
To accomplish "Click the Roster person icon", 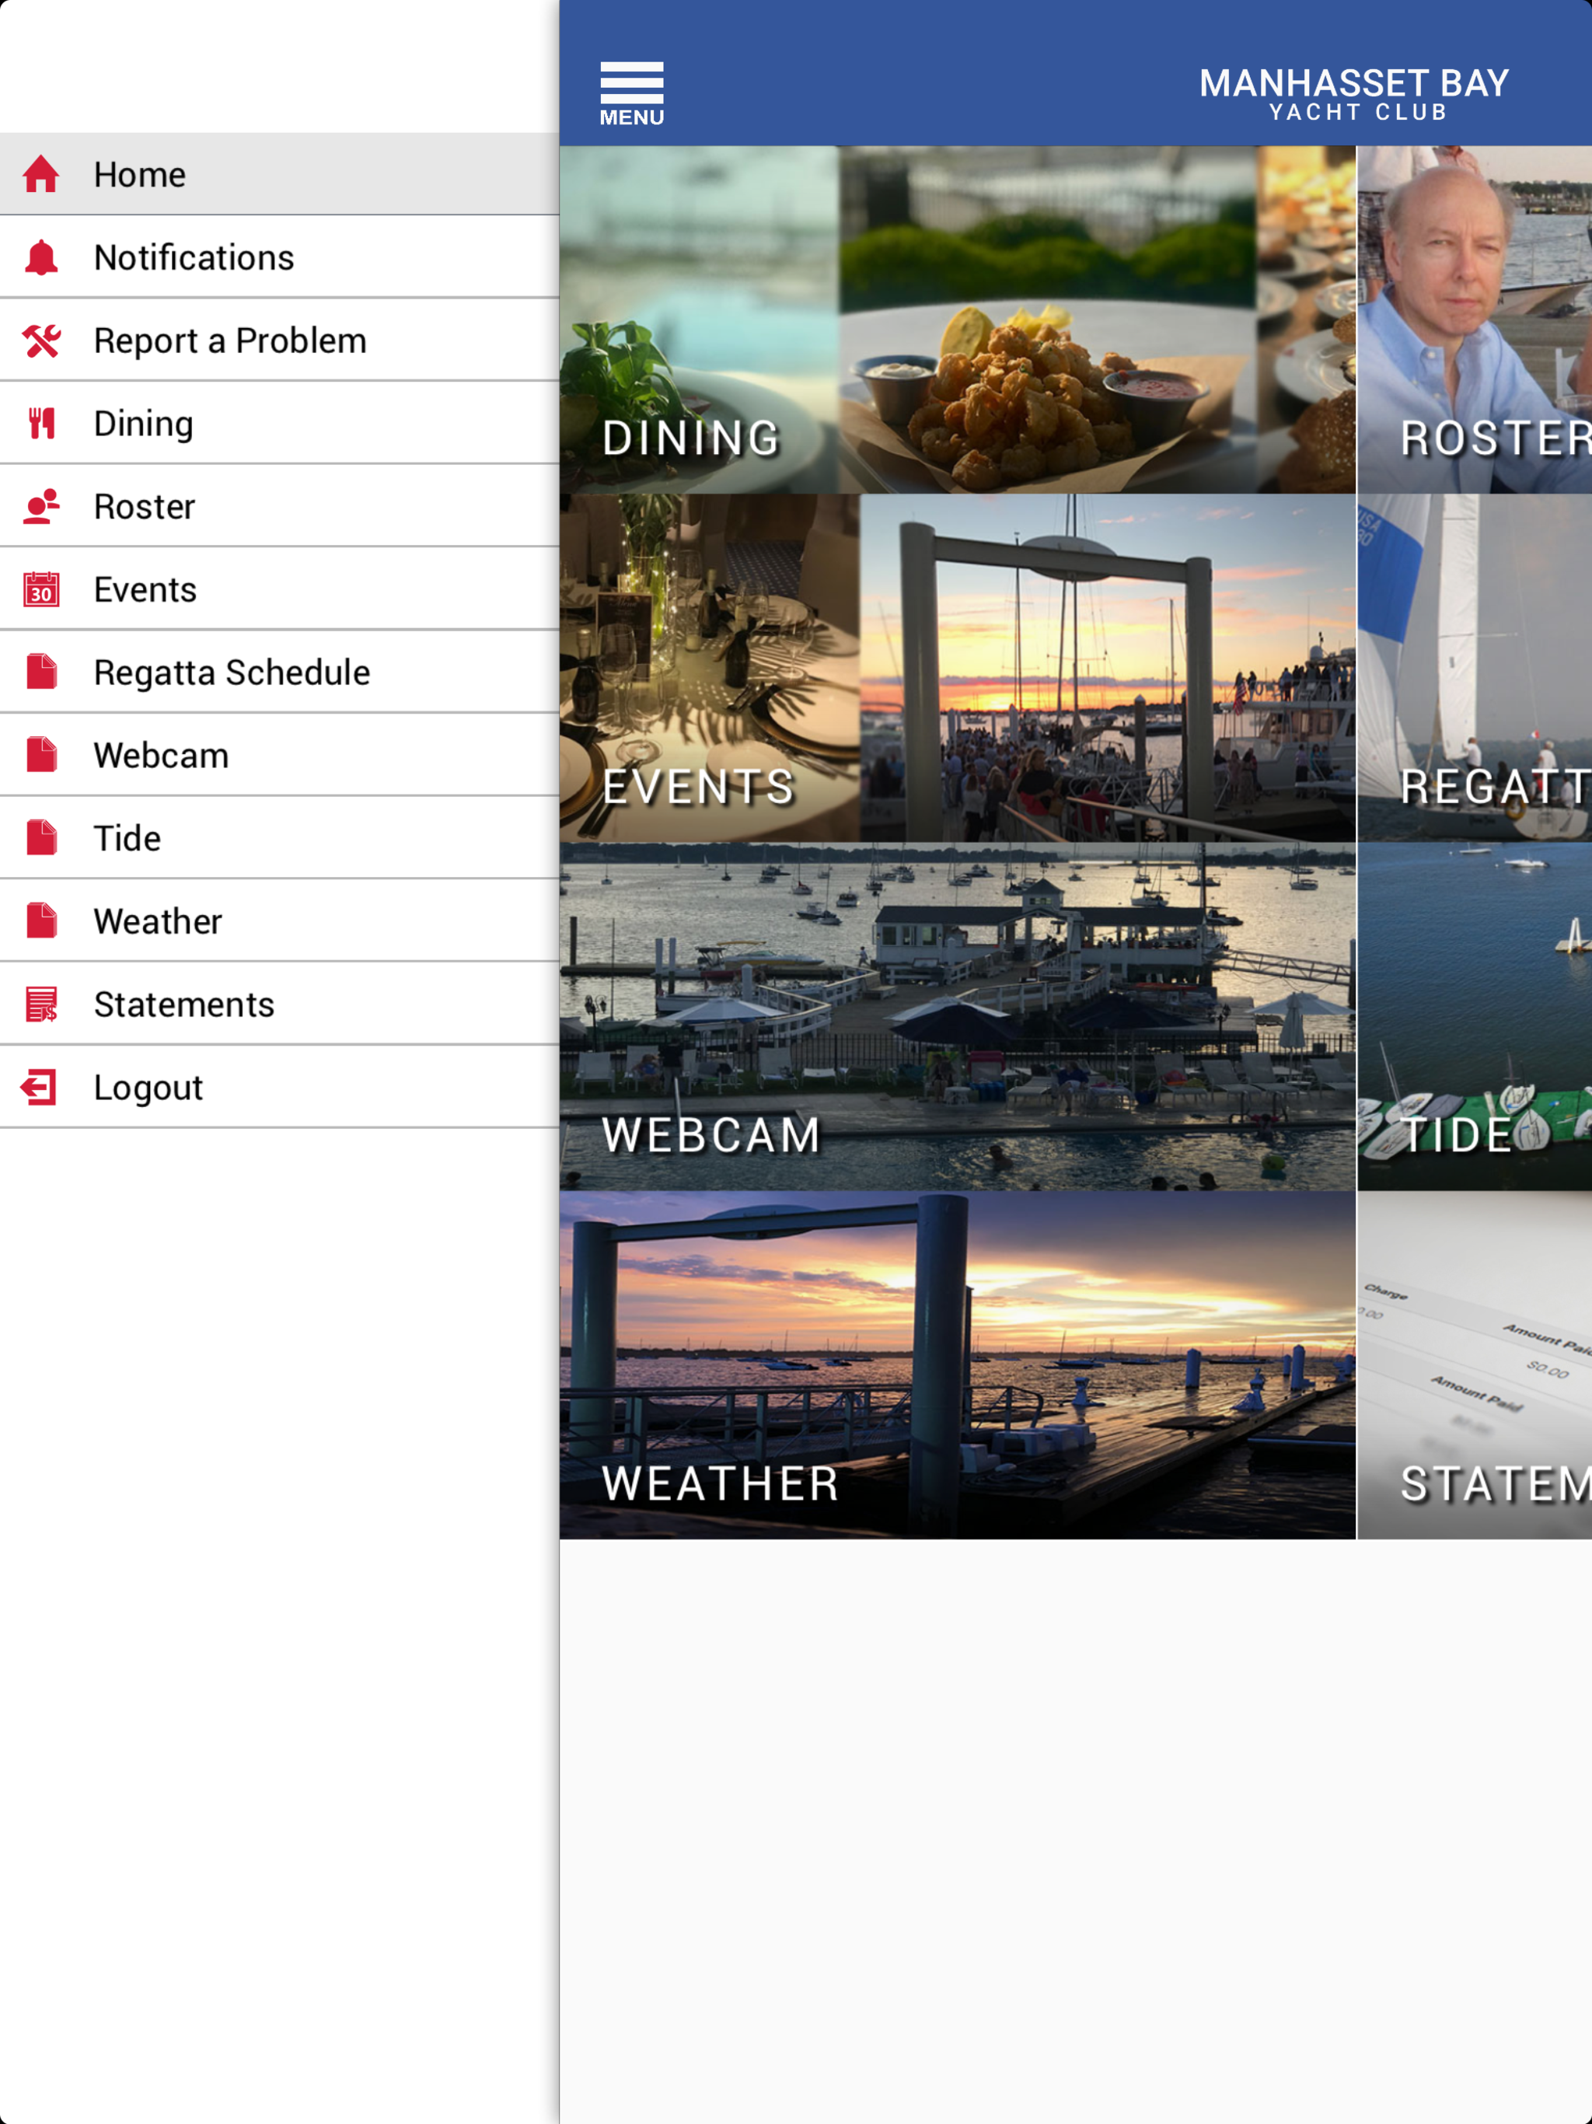I will point(41,506).
